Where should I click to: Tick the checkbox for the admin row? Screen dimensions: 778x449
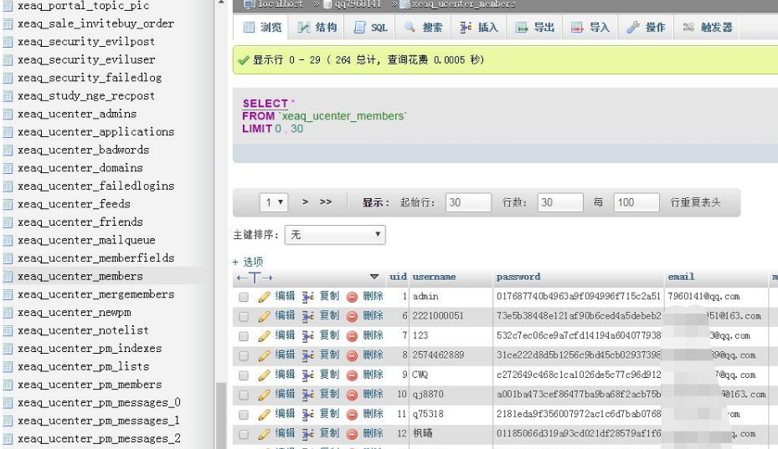244,297
